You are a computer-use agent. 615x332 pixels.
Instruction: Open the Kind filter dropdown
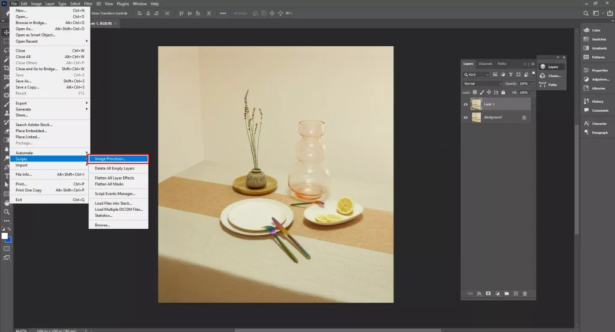coord(476,74)
